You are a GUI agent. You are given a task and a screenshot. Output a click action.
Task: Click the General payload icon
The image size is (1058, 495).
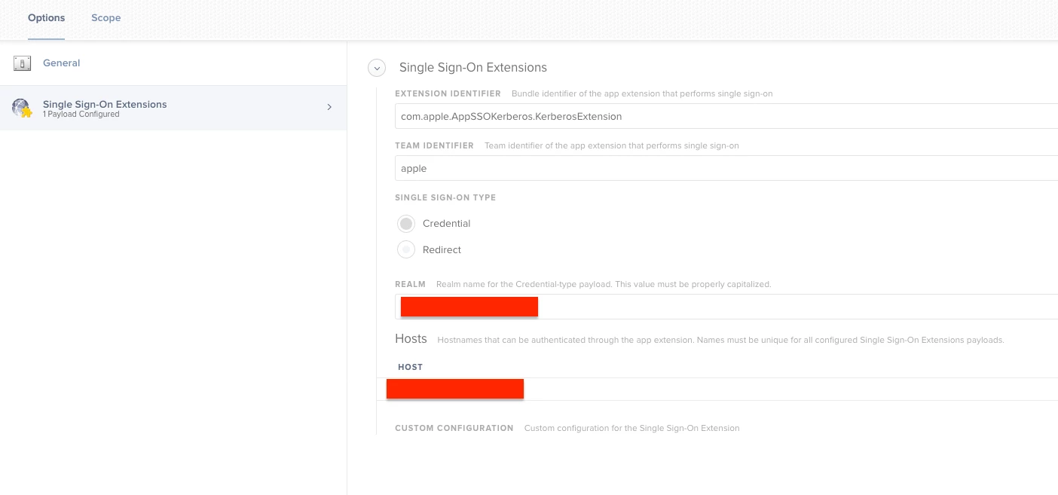tap(22, 63)
